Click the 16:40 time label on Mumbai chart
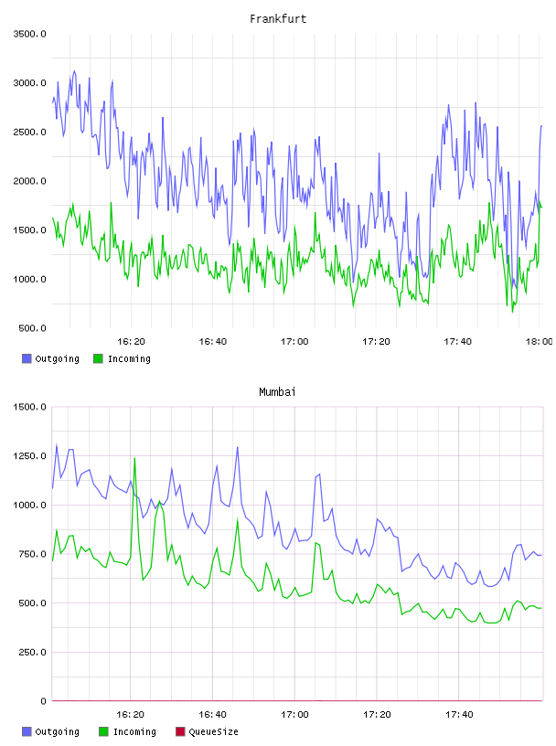 pos(212,715)
